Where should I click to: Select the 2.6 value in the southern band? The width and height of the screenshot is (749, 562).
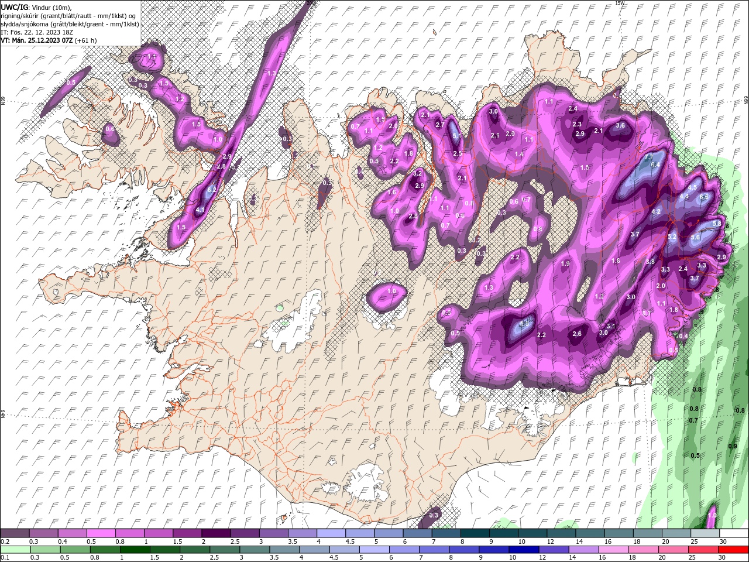577,334
